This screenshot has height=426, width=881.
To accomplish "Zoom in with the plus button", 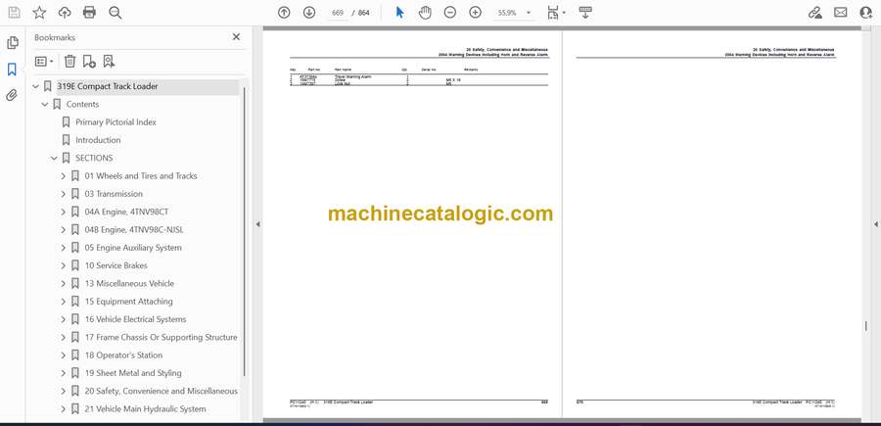I will point(476,13).
